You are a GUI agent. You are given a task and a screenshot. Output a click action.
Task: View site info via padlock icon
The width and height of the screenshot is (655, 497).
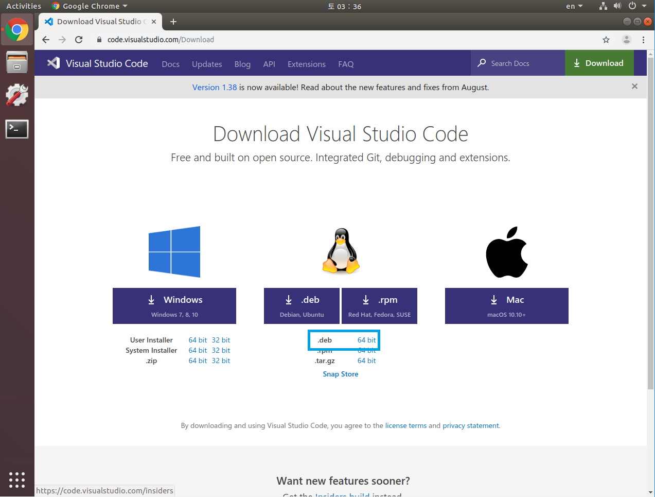click(x=99, y=40)
